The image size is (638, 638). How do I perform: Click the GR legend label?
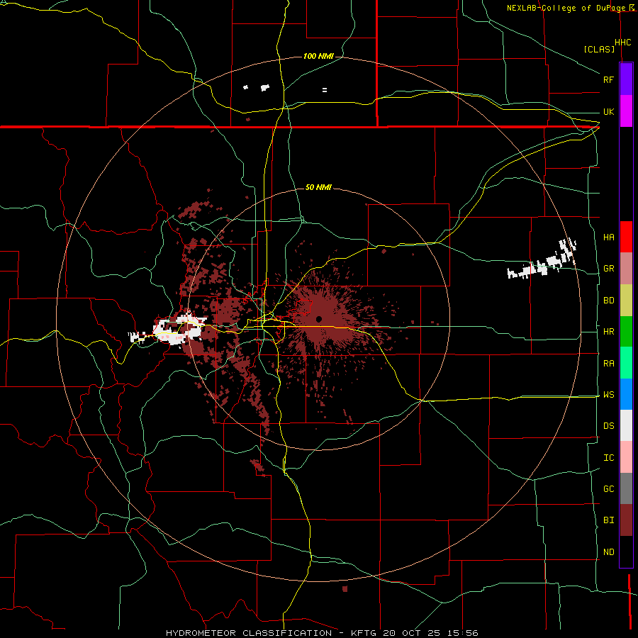point(608,269)
